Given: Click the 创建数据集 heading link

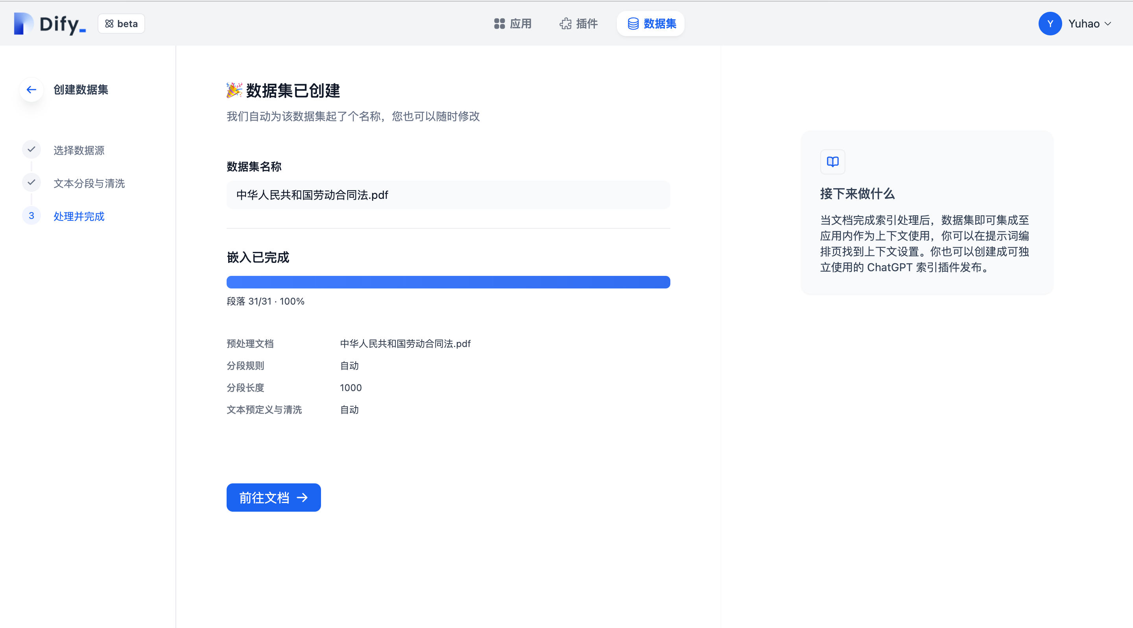Looking at the screenshot, I should pyautogui.click(x=81, y=90).
